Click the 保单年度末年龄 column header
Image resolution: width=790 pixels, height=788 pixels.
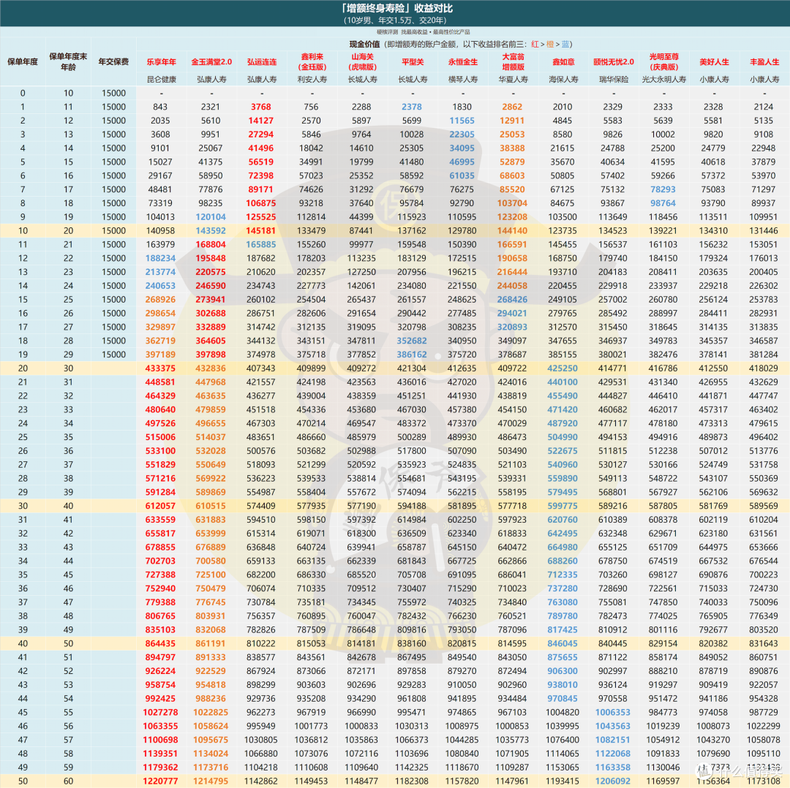tap(68, 61)
